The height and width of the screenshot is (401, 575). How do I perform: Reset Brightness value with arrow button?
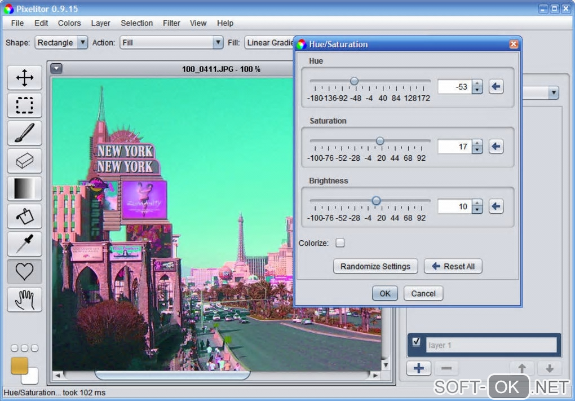pos(496,206)
